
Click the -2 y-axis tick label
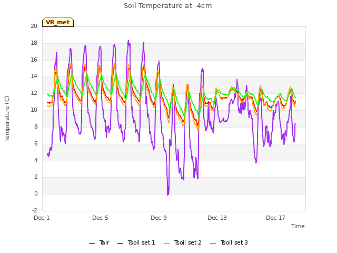35,210
